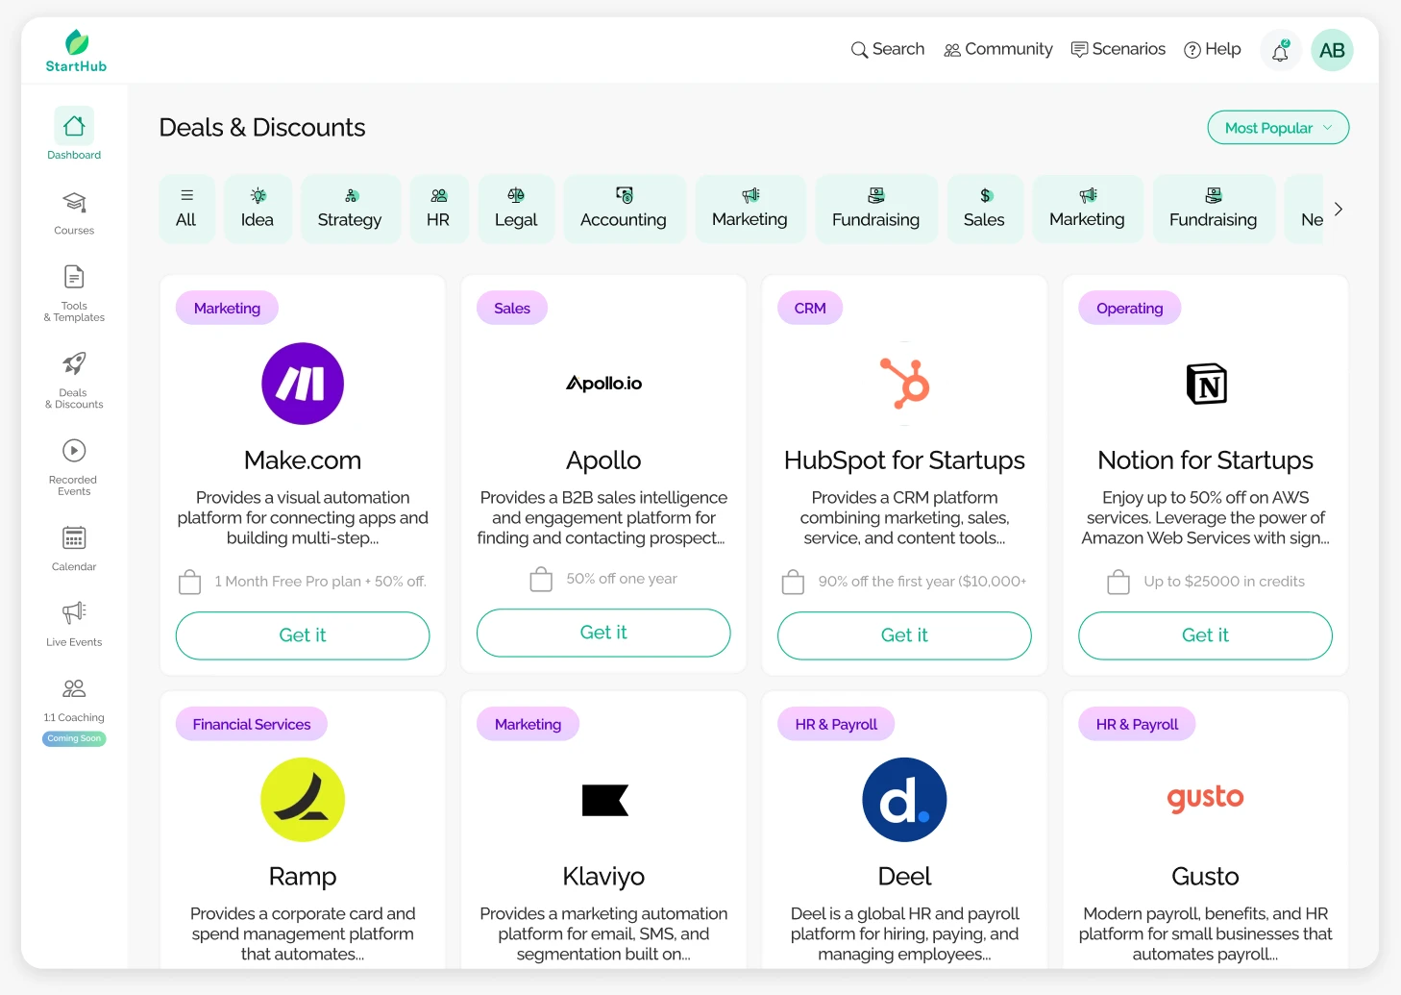Click the HR & Payroll tag on Deel

pos(836,724)
